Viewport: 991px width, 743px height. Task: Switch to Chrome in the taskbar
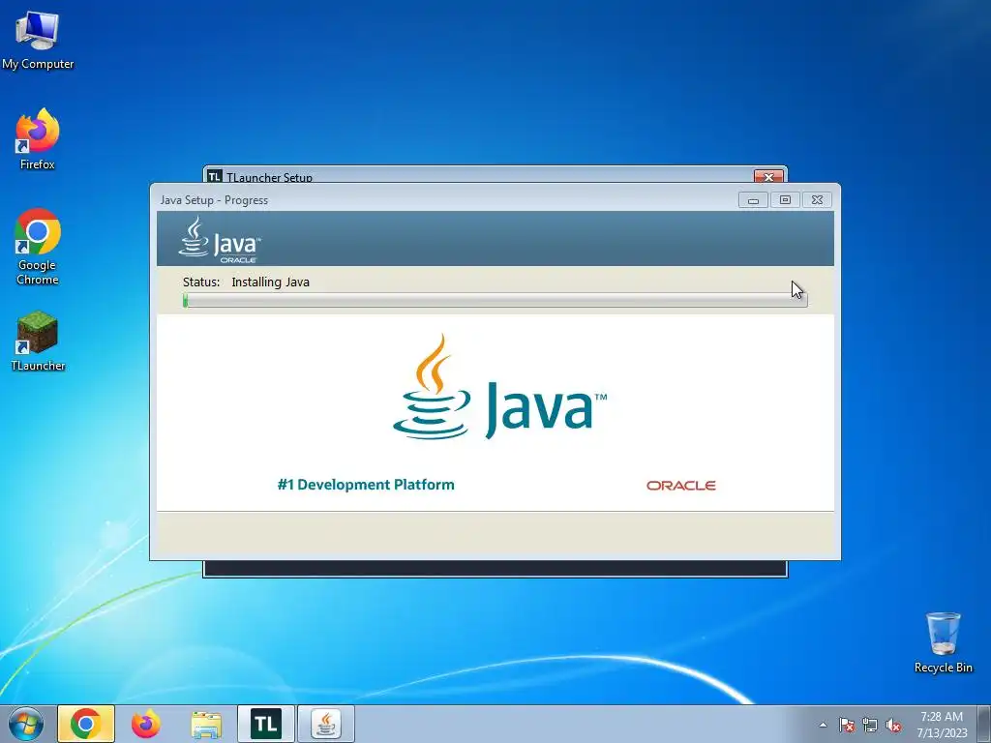point(86,724)
